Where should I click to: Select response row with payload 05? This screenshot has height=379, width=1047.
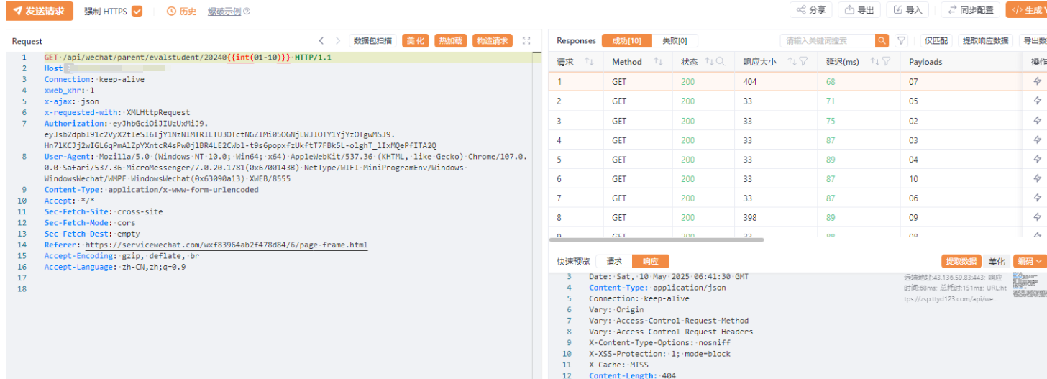(x=797, y=101)
